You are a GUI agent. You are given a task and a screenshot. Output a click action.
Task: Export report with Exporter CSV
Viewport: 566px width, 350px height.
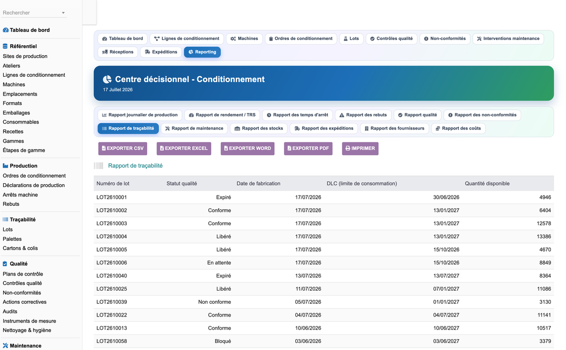(123, 148)
